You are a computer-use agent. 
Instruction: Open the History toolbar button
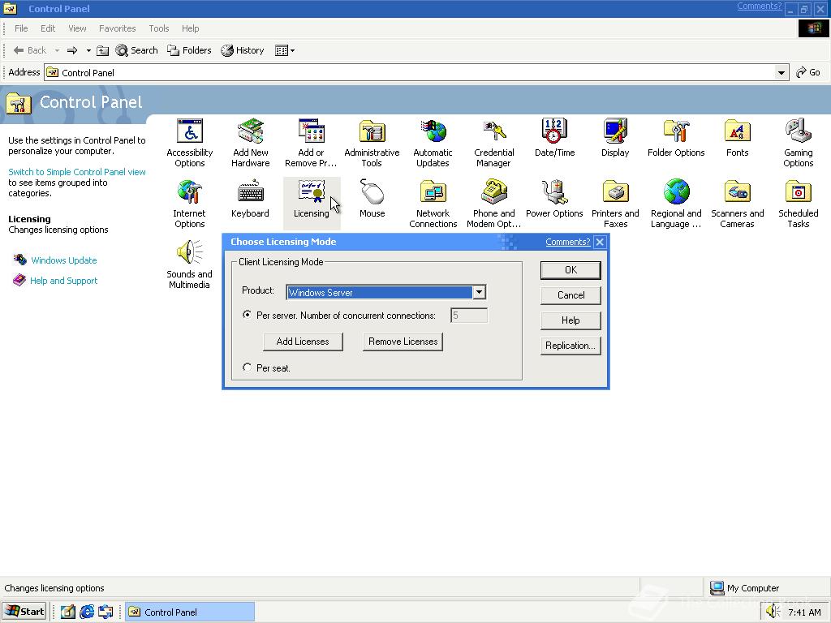coord(243,50)
